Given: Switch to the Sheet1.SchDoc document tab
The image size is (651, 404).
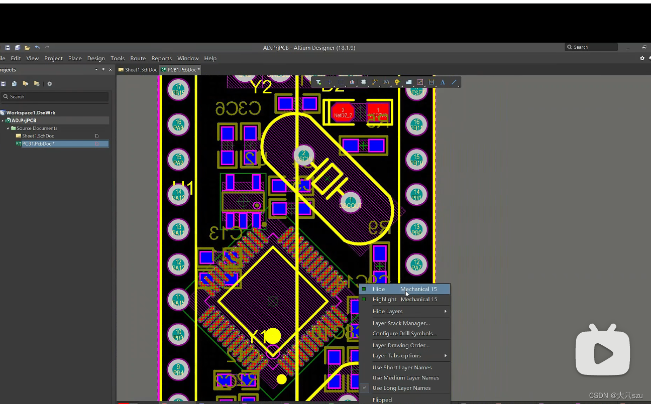Looking at the screenshot, I should point(138,70).
